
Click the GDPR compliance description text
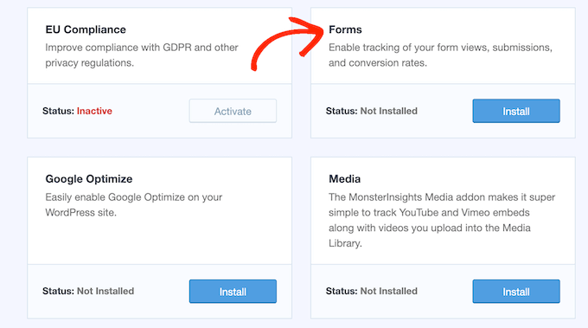click(x=142, y=55)
